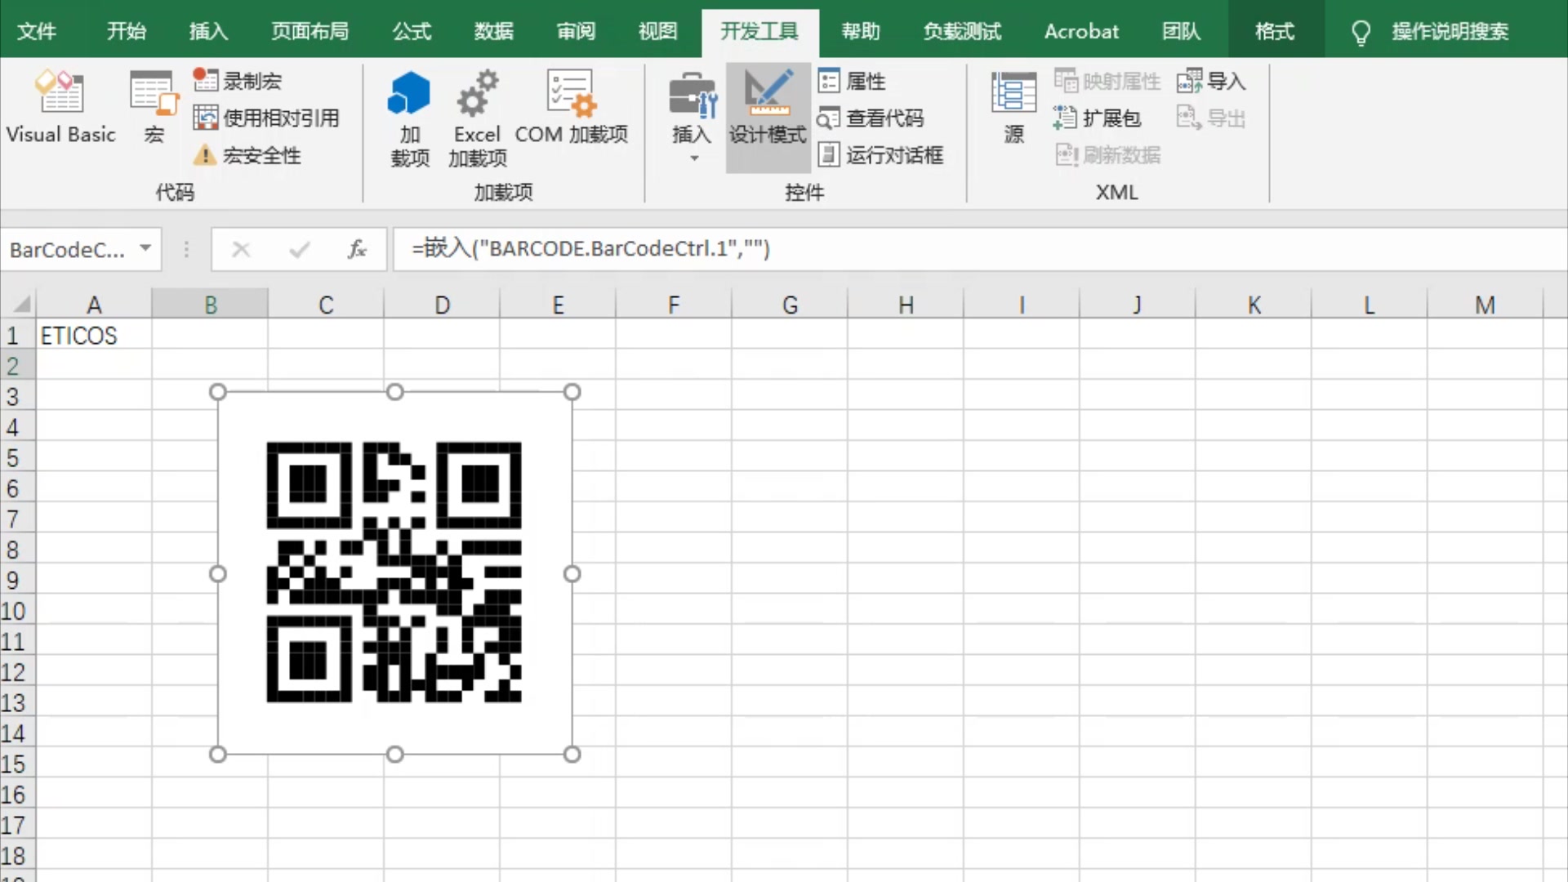Expand the Name Box dropdown arrow
Viewport: 1568px width, 882px height.
coord(145,248)
